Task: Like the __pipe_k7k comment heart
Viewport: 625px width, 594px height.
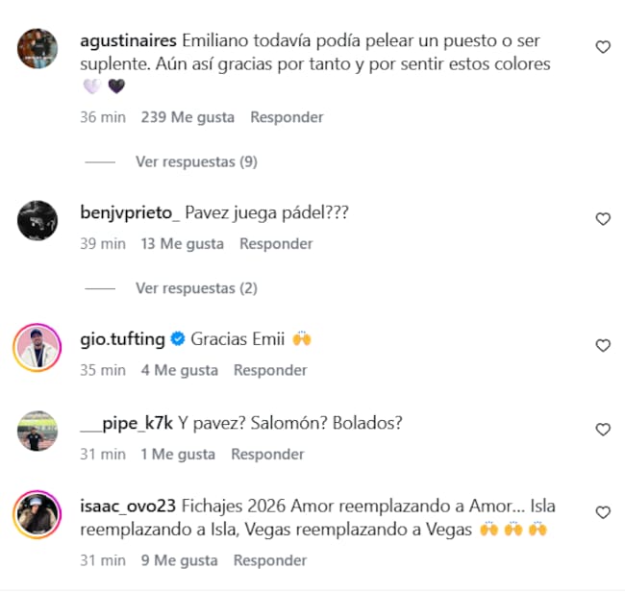Action: 603,430
